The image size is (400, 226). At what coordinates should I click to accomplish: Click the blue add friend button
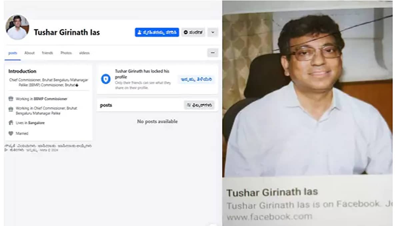[x=157, y=32]
